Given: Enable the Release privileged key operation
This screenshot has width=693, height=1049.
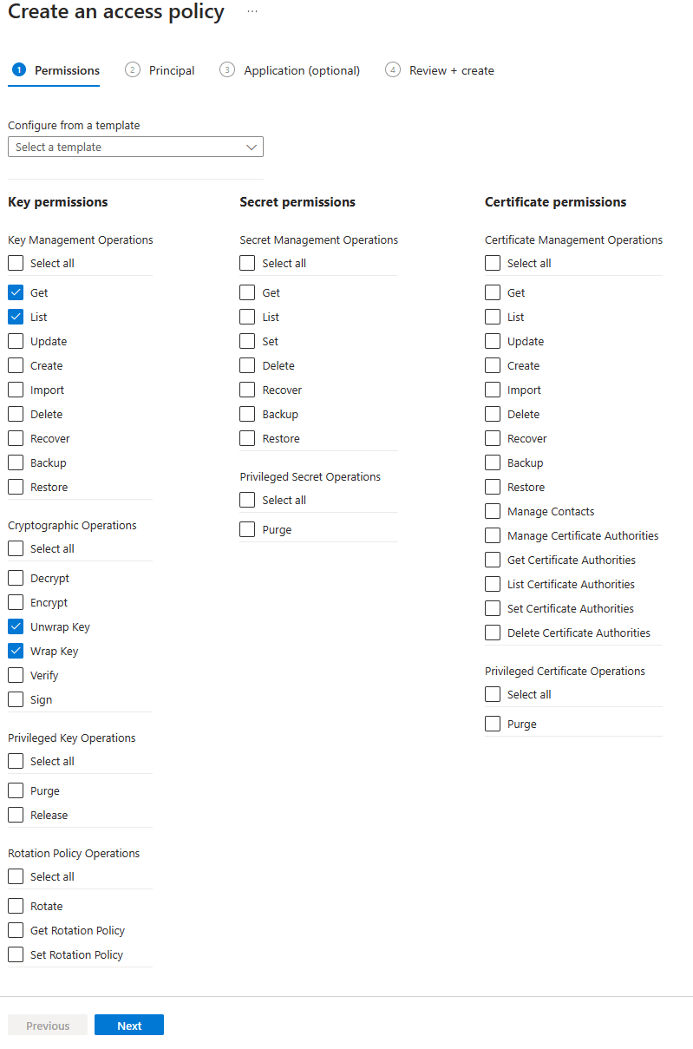Looking at the screenshot, I should 15,815.
